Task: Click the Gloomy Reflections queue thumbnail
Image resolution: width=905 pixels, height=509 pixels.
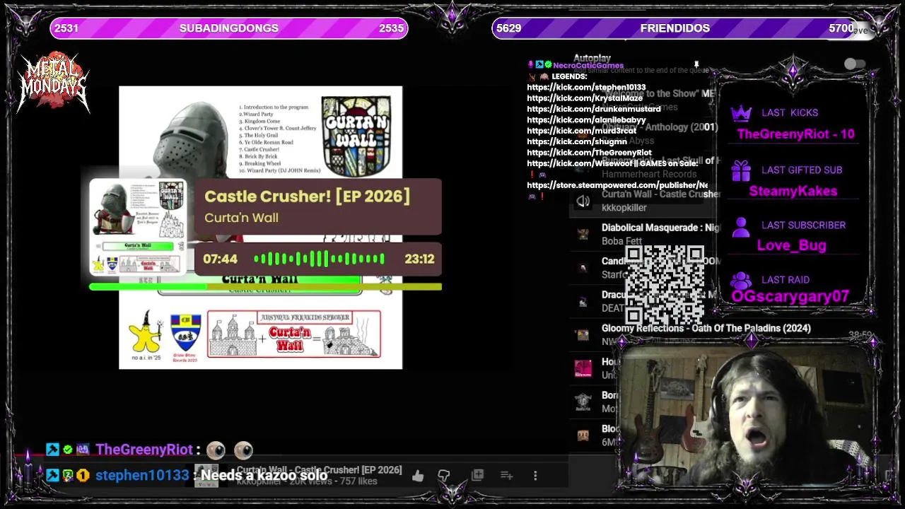Action: point(583,335)
